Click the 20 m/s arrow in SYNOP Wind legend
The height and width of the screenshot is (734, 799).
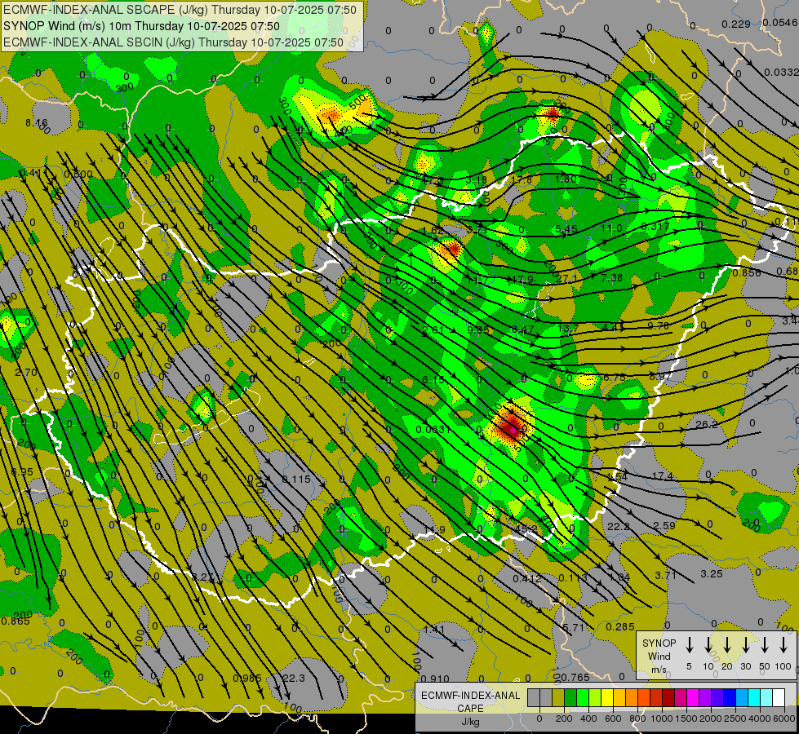[x=726, y=645]
